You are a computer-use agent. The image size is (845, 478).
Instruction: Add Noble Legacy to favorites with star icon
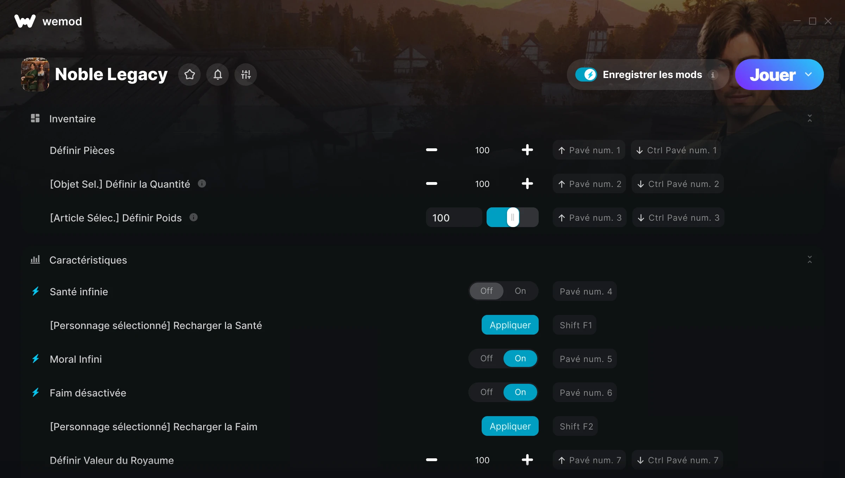click(x=189, y=75)
